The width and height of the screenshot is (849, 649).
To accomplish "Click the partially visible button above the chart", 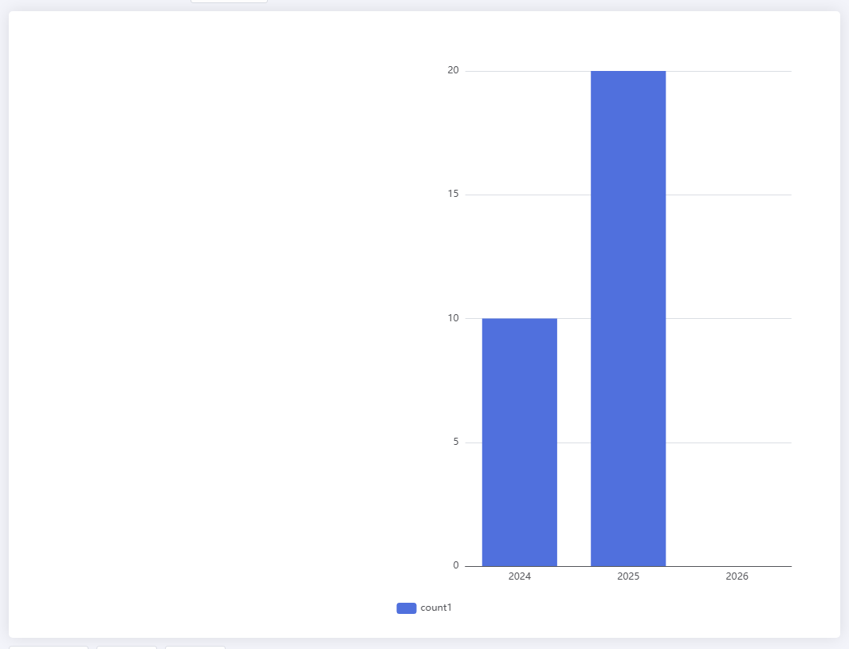I will [x=229, y=2].
